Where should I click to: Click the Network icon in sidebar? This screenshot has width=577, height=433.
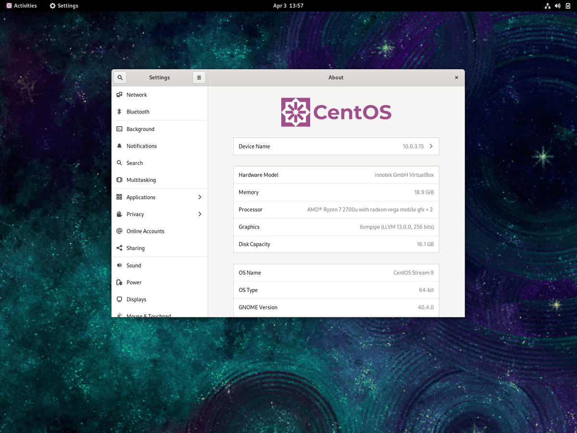(119, 95)
